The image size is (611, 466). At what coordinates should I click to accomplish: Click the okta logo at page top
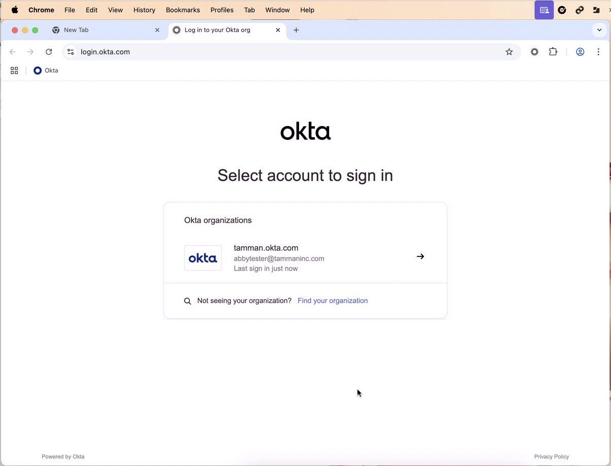click(x=305, y=131)
